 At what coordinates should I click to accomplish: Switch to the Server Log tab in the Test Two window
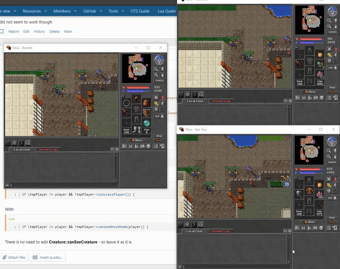pos(220,231)
